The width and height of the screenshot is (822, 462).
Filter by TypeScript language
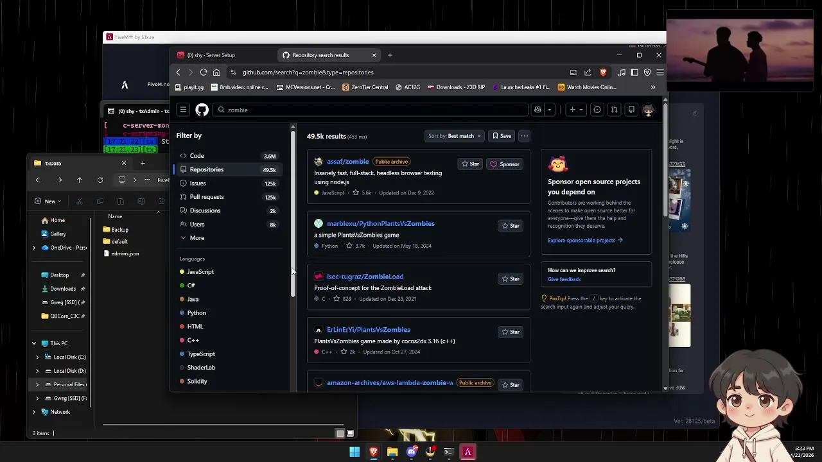pos(201,354)
